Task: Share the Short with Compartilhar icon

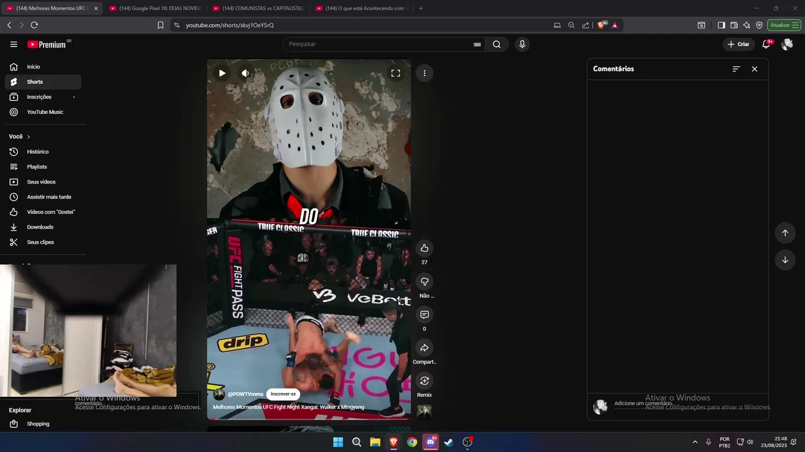Action: coord(425,348)
